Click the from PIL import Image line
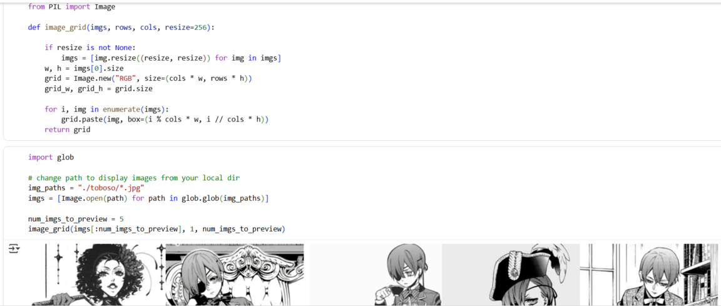 72,7
